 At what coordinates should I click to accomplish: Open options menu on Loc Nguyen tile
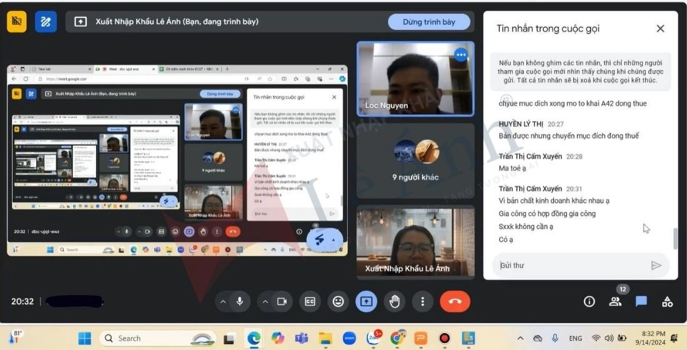point(461,55)
